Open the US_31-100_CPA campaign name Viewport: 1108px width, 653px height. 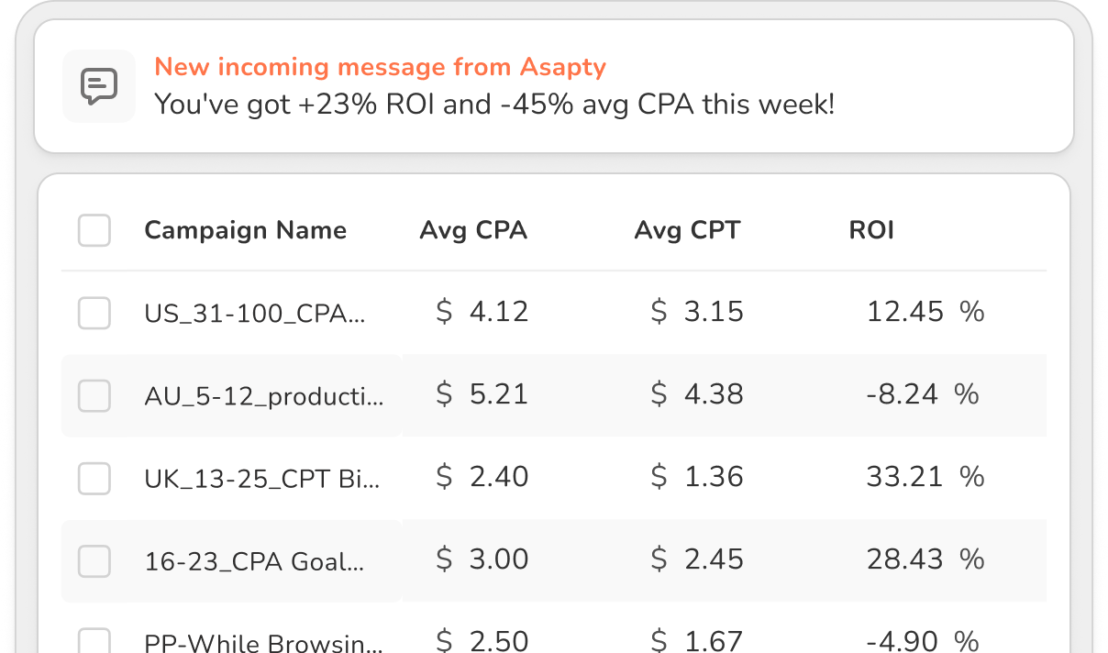(x=255, y=314)
